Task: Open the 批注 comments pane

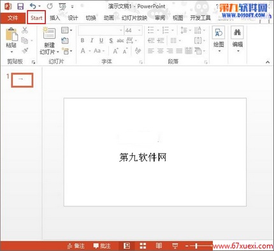Action: (102, 246)
